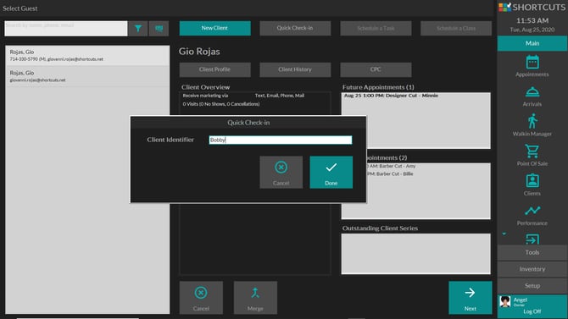Click the filter funnel icon
568x319 pixels.
tap(138, 28)
